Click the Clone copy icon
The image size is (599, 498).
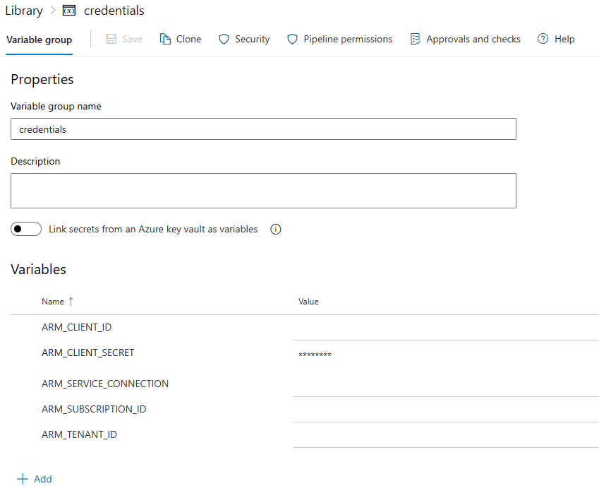[166, 39]
